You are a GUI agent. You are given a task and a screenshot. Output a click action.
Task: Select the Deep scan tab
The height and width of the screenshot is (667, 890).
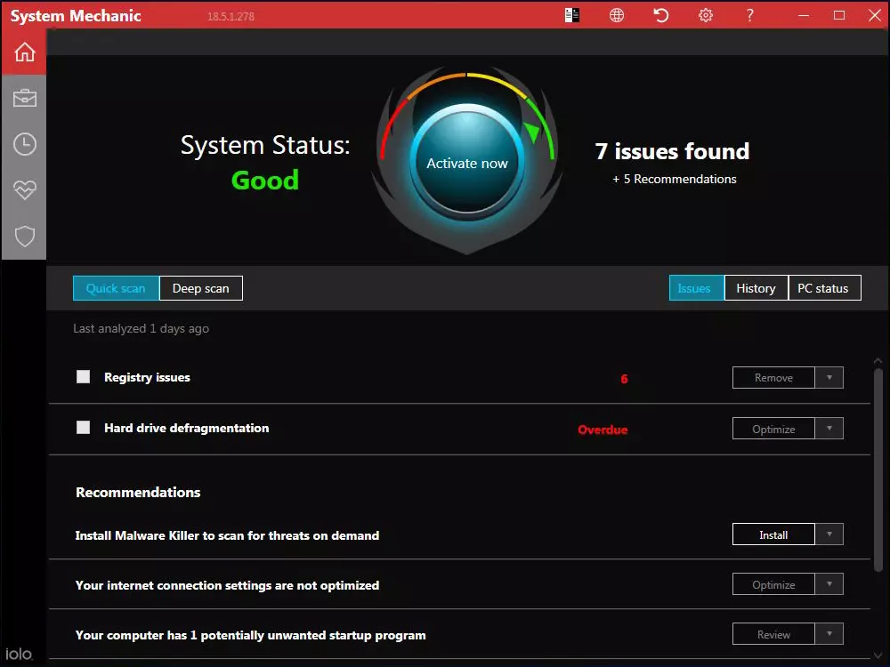(201, 288)
